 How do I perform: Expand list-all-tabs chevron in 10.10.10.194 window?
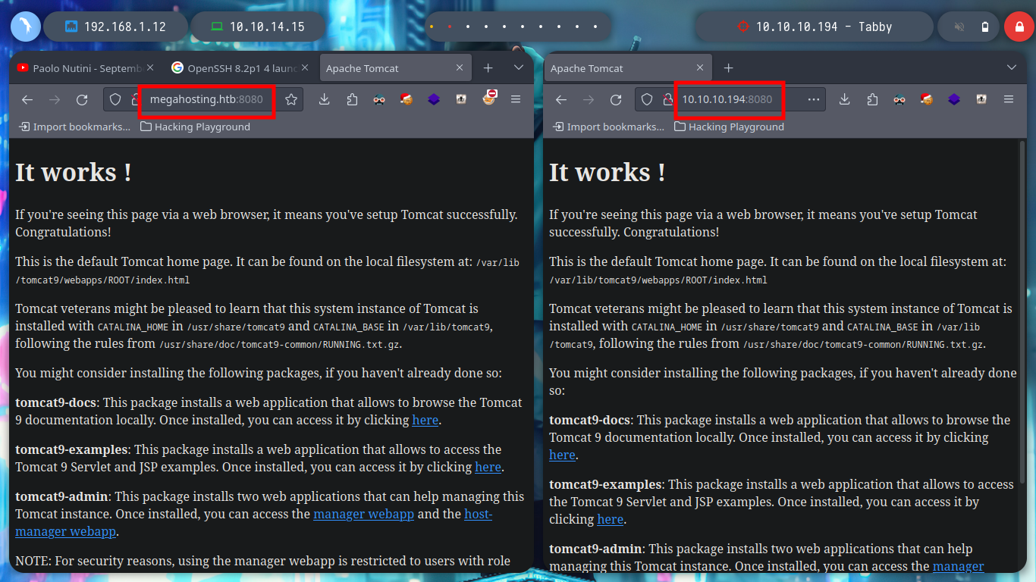(x=1012, y=68)
